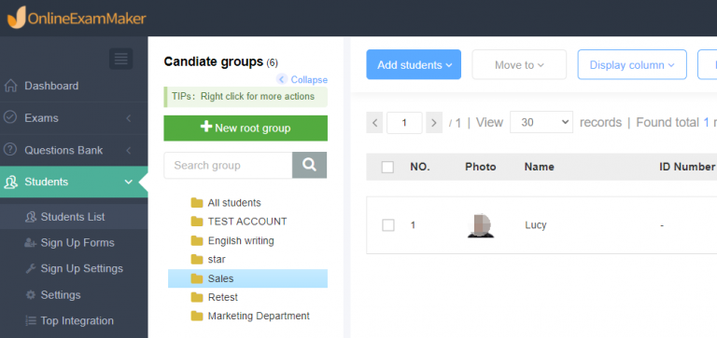Click the Retest folder icon

coord(197,297)
